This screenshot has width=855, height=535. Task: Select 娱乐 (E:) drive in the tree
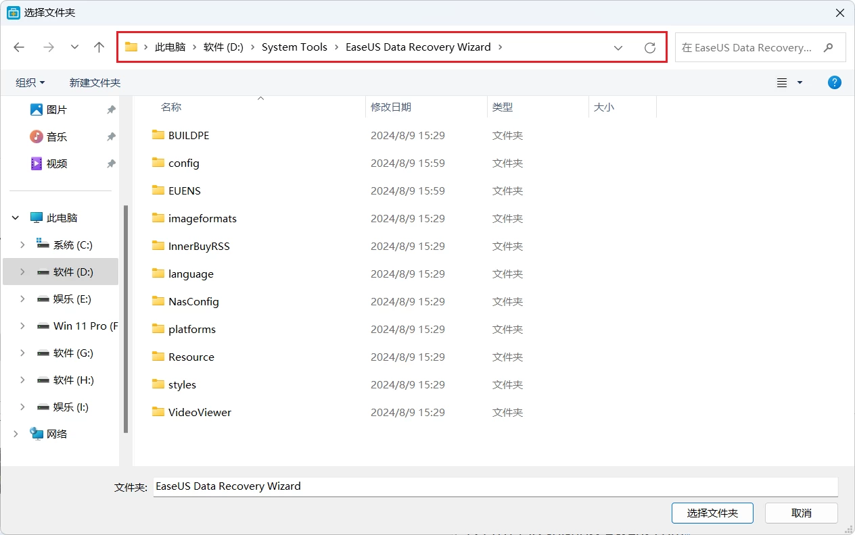(72, 299)
